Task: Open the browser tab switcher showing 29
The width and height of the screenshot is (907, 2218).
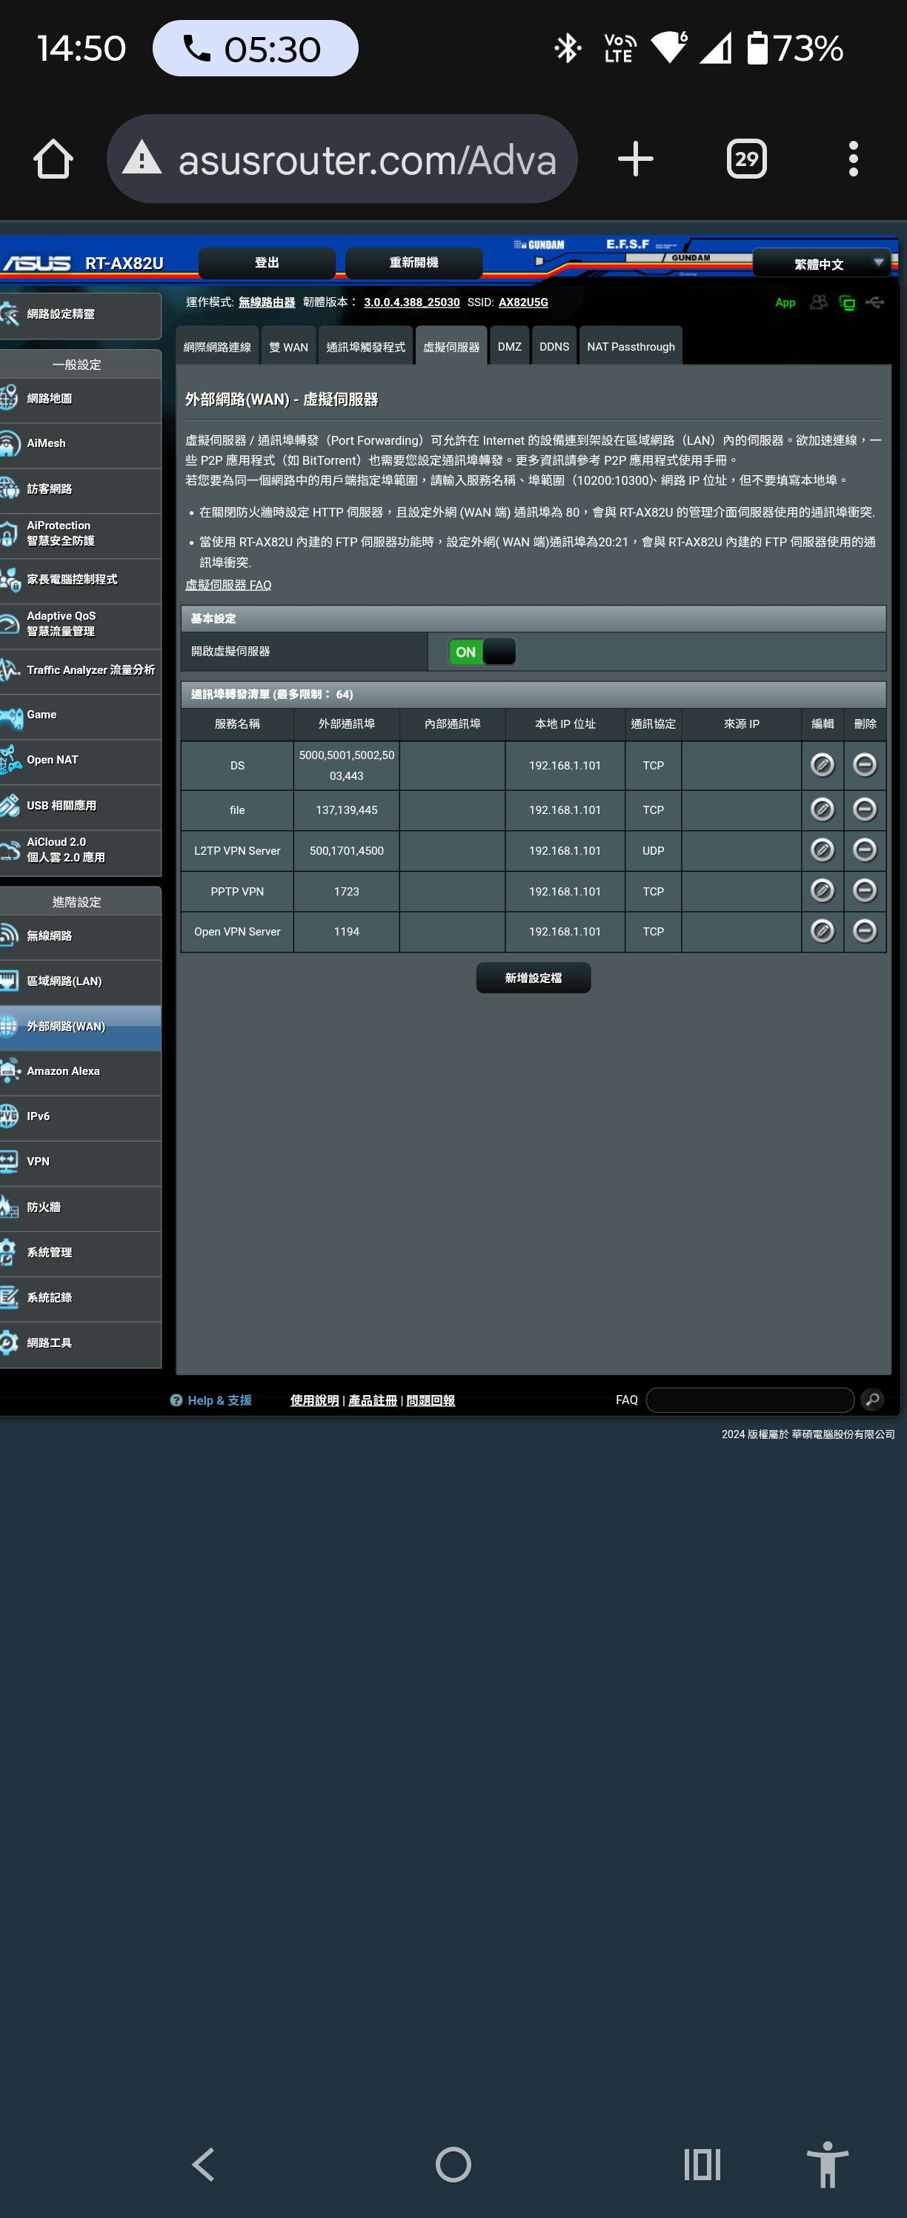Action: pyautogui.click(x=746, y=159)
